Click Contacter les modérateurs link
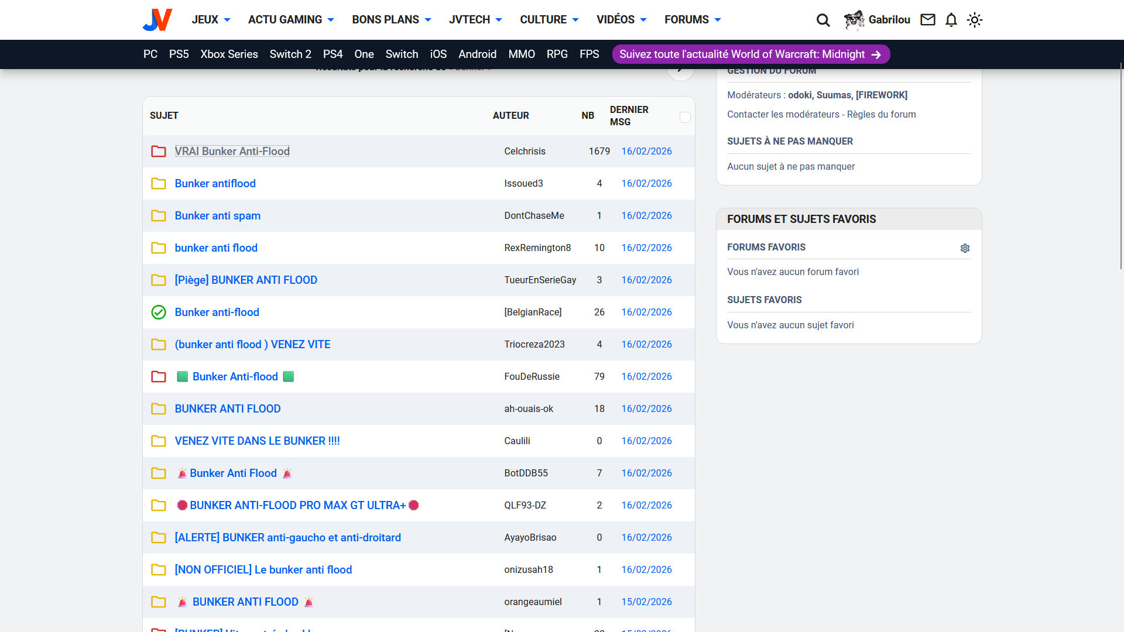1124x632 pixels. [x=783, y=115]
